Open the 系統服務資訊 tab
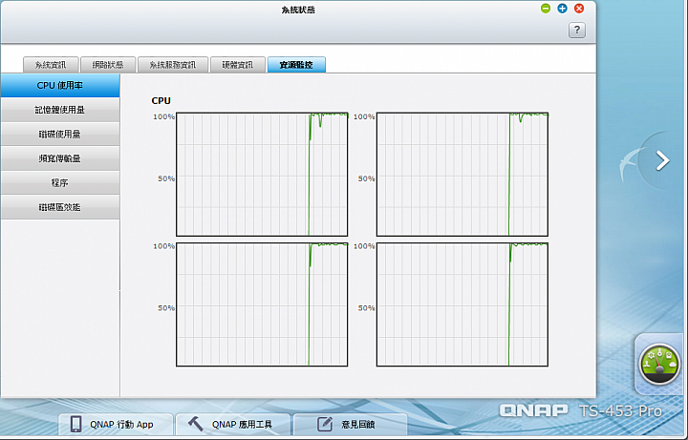688x440 pixels. pos(173,65)
